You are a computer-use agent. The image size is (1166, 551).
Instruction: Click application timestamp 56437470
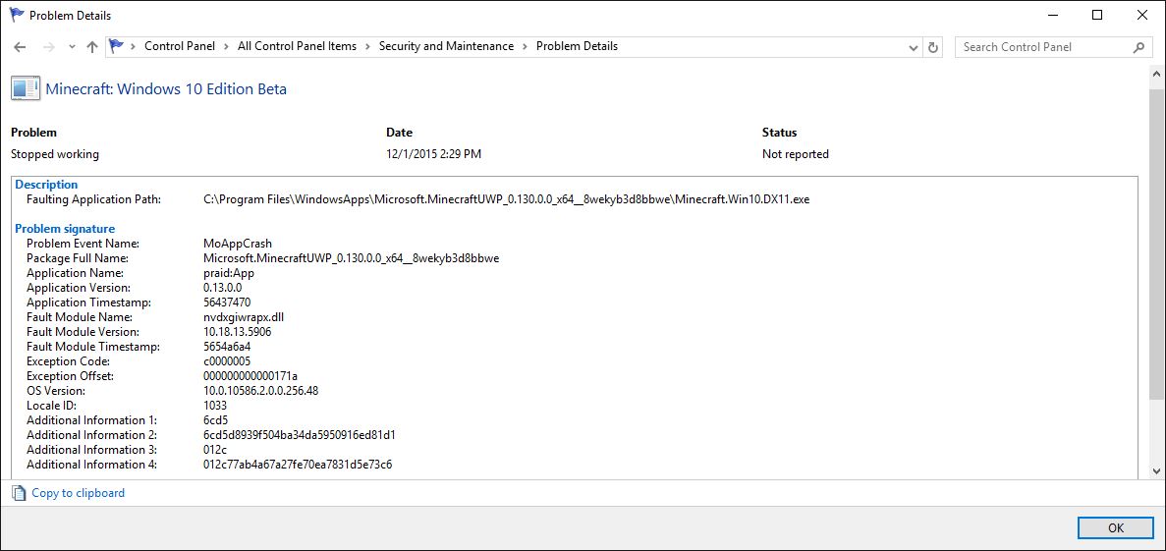227,302
